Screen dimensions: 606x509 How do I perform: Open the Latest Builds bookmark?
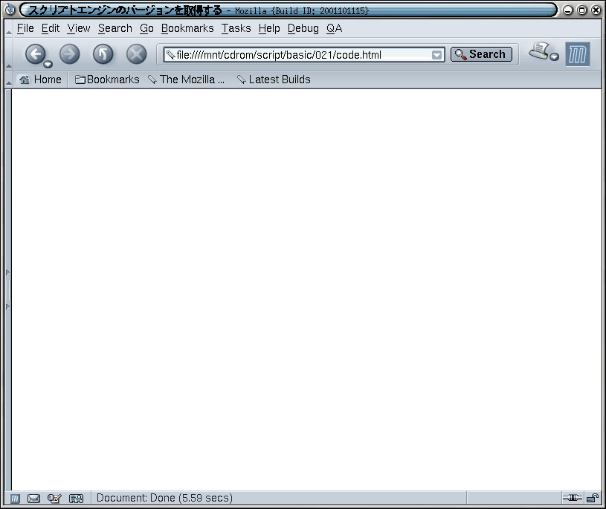coord(274,80)
